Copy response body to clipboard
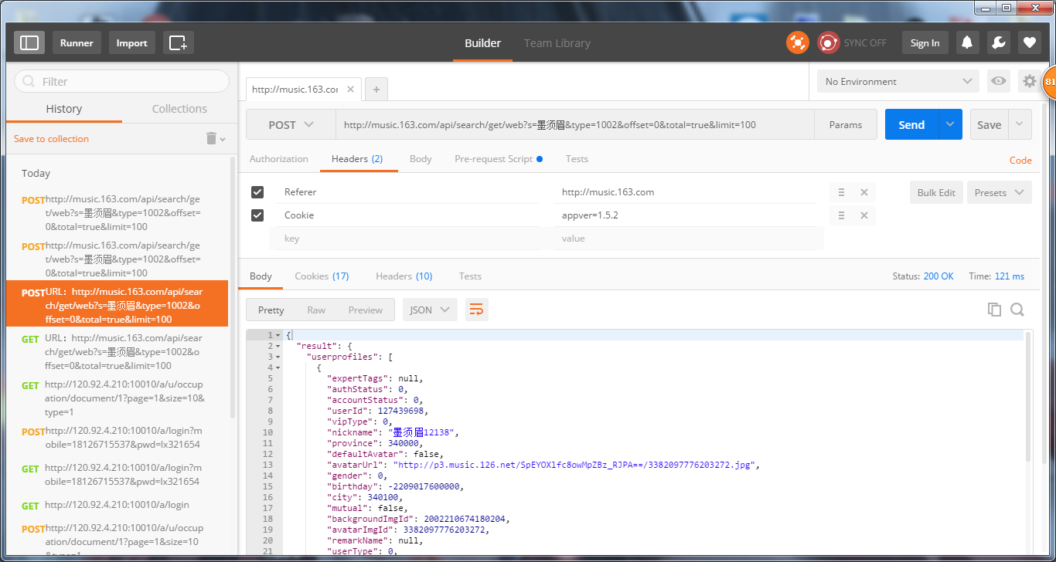1056x562 pixels. [x=994, y=310]
